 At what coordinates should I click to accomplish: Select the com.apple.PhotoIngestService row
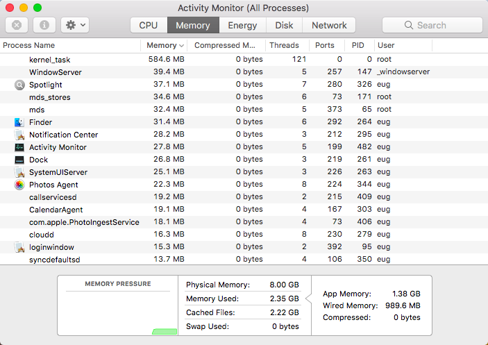point(244,222)
